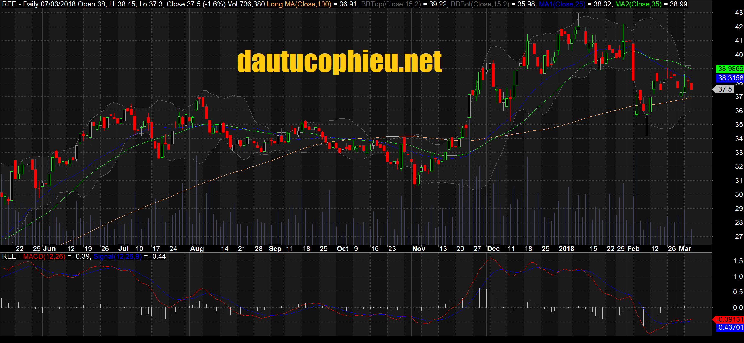Click the REE - Daily 07/03/2018 title text
Viewport: 744px width, 343px height.
(39, 4)
